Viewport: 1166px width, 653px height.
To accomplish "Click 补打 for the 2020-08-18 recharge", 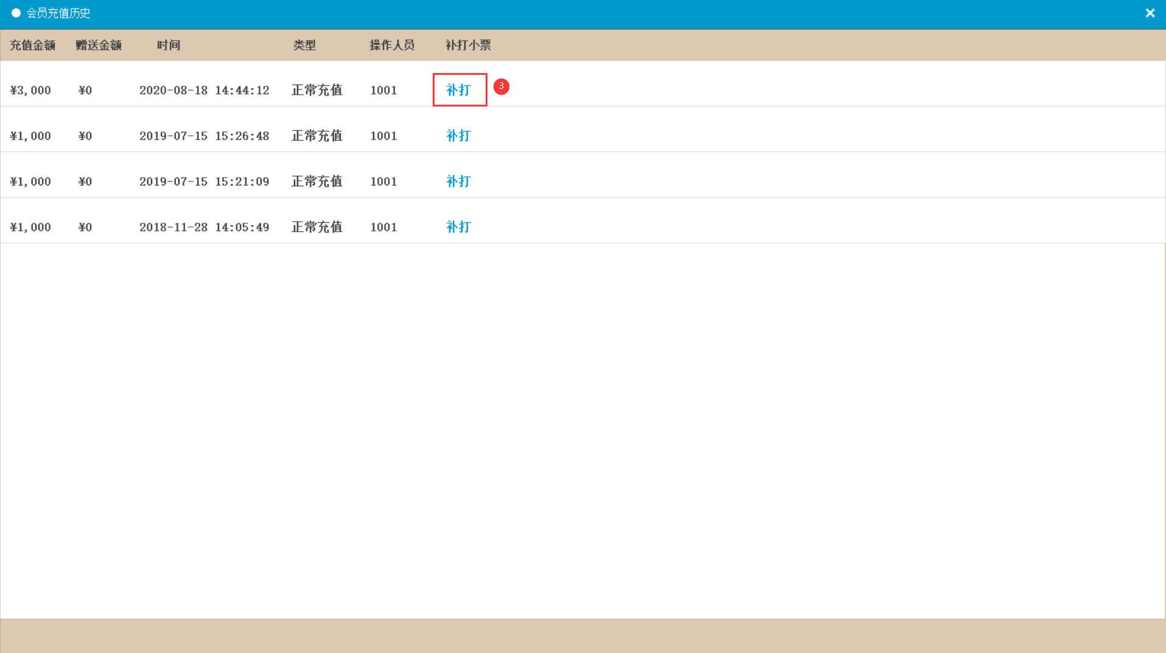I will 459,90.
